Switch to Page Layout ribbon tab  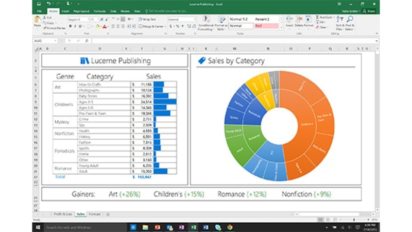tap(81, 11)
